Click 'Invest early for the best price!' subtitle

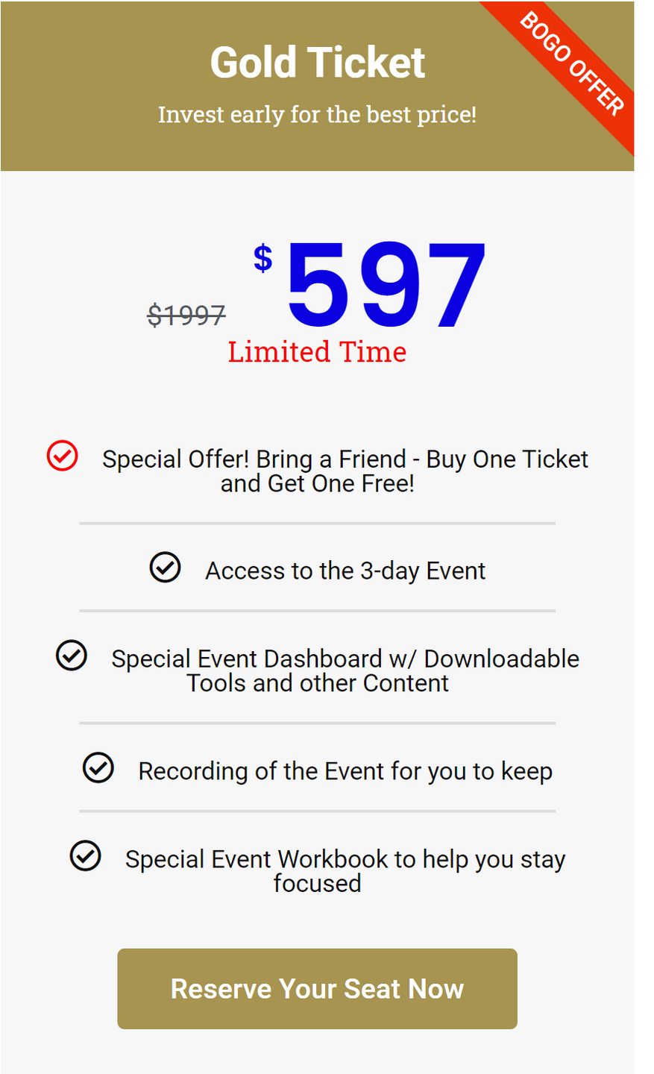[x=317, y=115]
